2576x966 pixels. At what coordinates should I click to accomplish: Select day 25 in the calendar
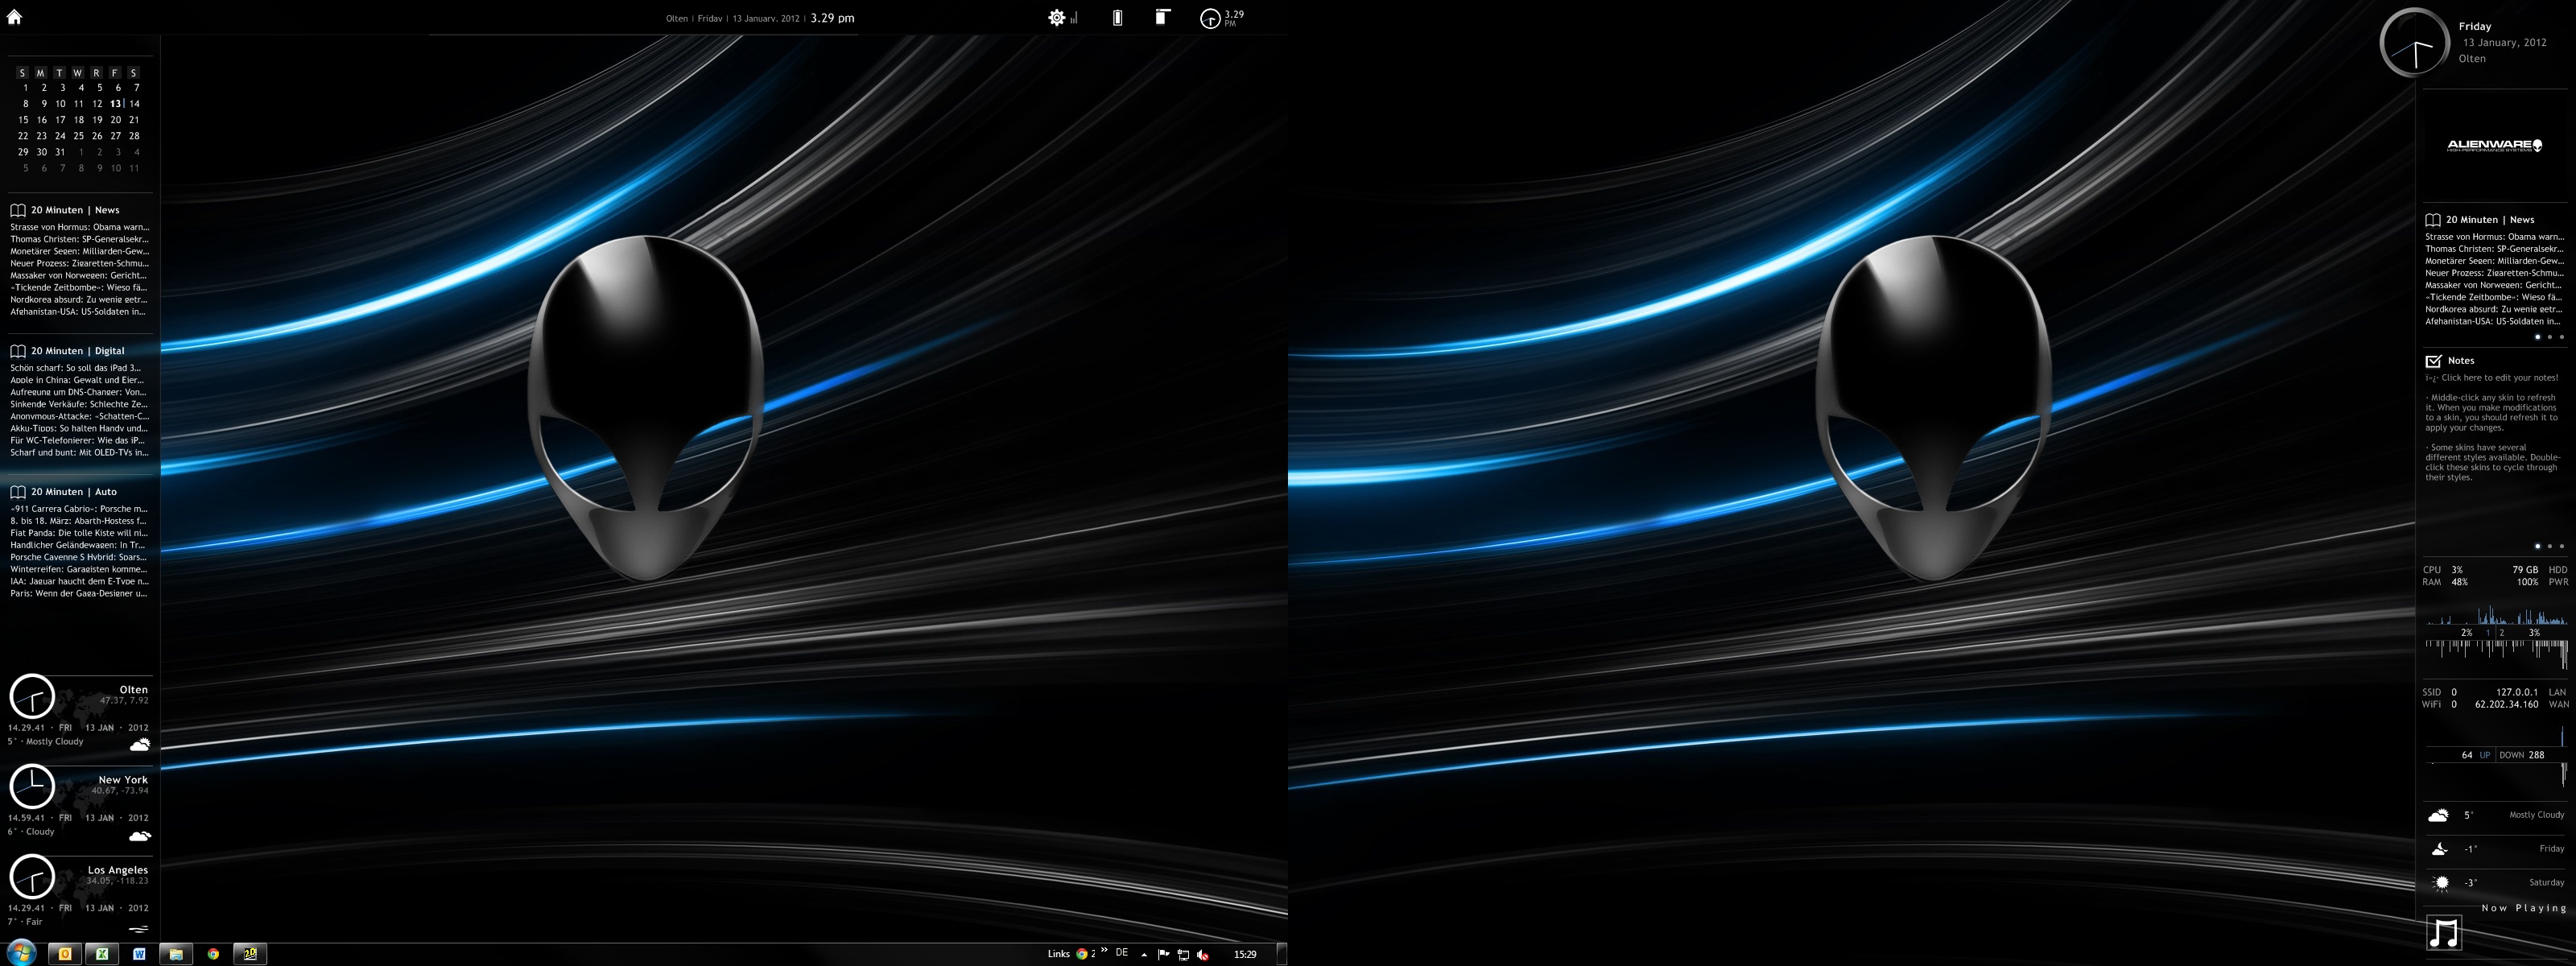tap(78, 136)
